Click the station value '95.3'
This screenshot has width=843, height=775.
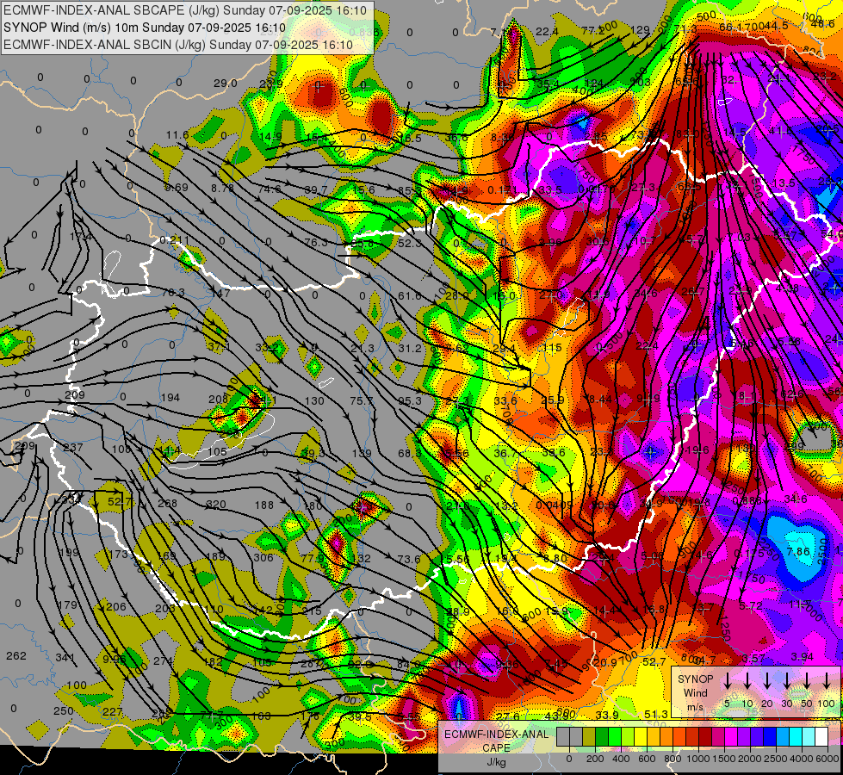click(410, 400)
